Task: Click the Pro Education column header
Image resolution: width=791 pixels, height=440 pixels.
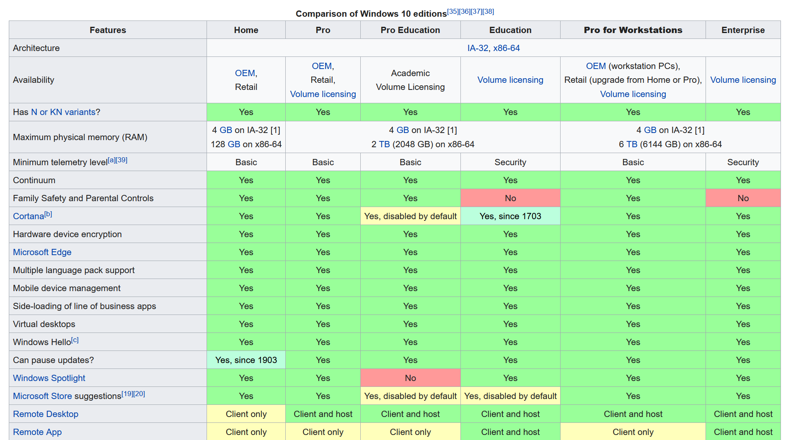Action: tap(410, 30)
